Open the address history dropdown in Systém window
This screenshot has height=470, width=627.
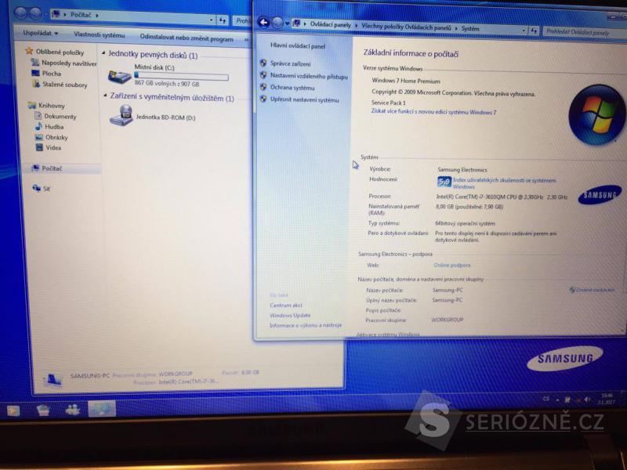524,30
